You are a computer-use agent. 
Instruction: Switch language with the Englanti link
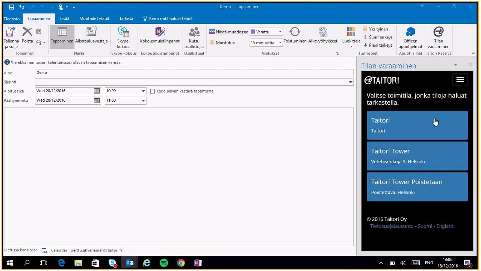(x=445, y=226)
